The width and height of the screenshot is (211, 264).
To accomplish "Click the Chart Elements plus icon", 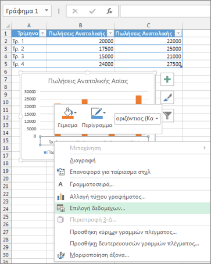I will 167,79.
